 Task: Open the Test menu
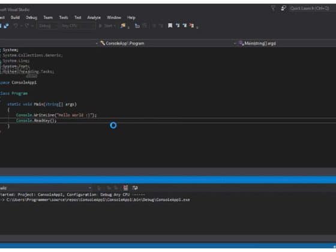click(78, 17)
